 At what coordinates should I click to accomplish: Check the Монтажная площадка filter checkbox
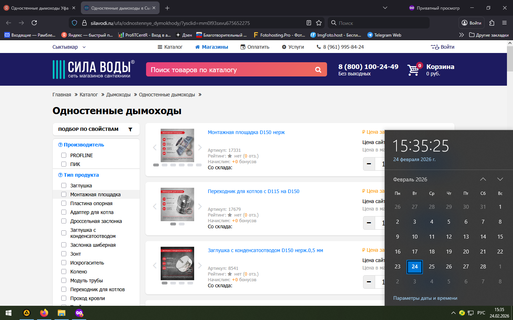[64, 194]
